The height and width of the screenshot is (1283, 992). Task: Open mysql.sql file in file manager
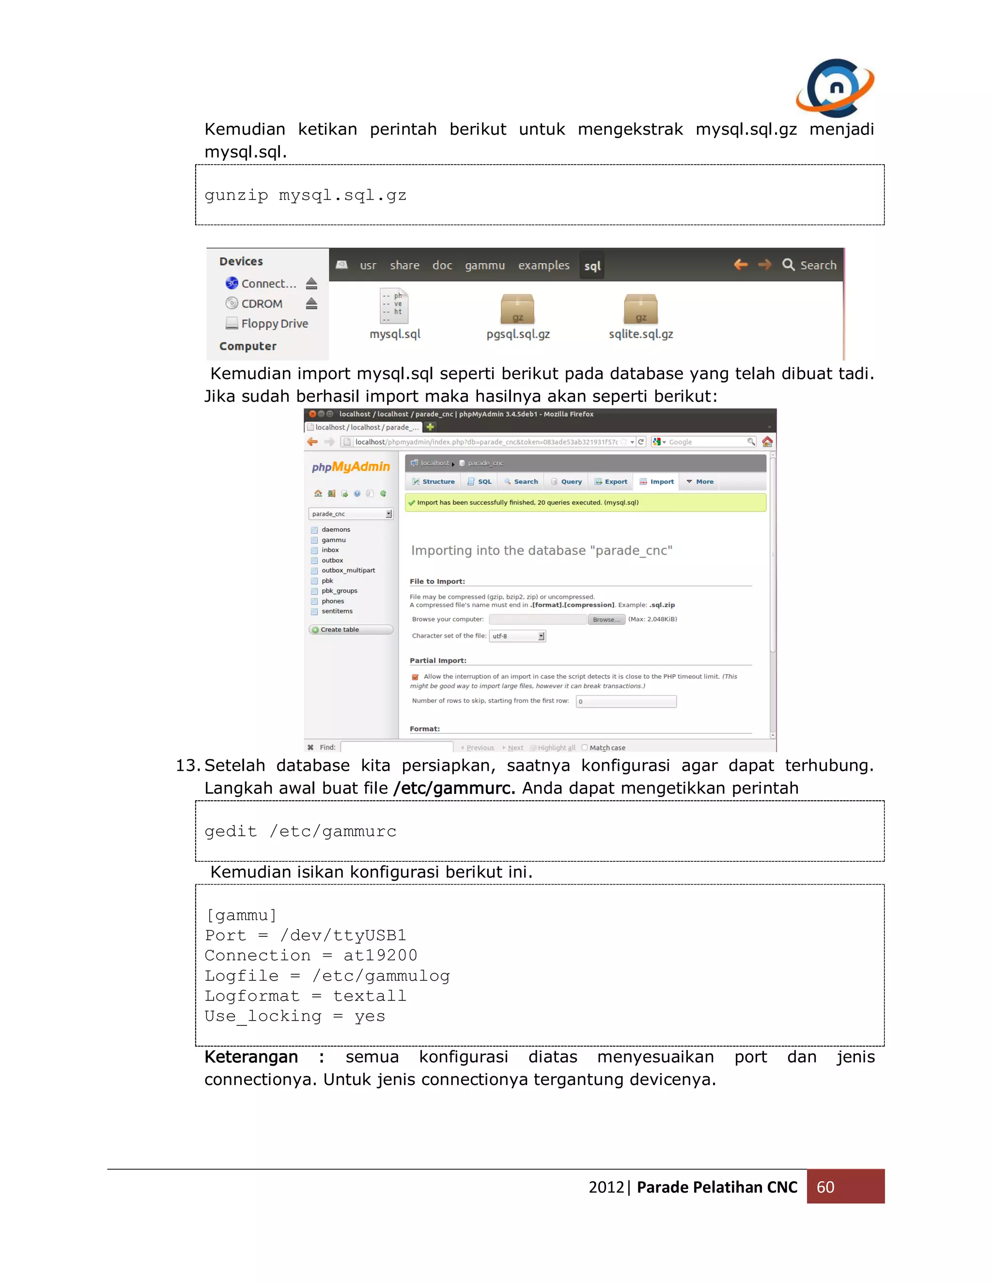(x=394, y=314)
